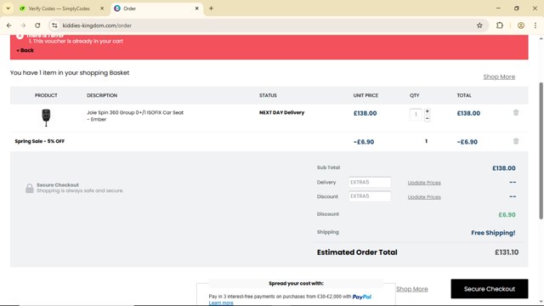Close the Order tab
This screenshot has height=306, width=544.
click(196, 8)
